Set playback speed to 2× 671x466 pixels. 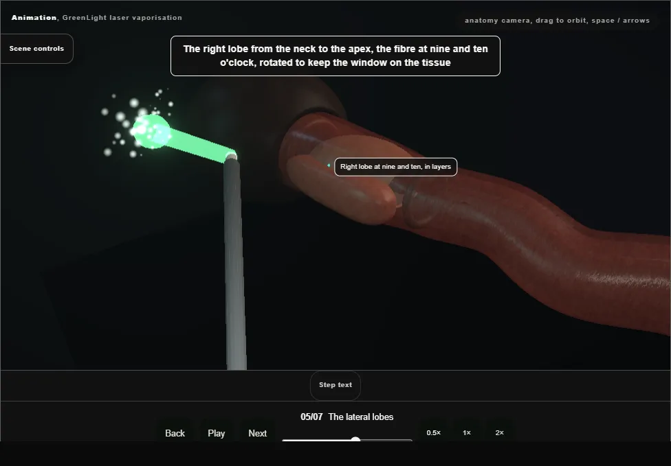499,432
